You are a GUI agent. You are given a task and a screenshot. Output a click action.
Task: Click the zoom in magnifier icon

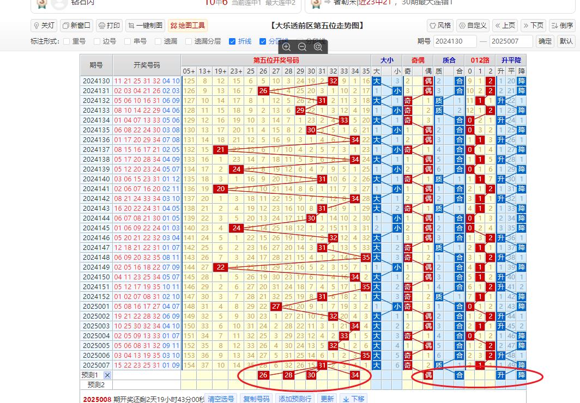click(x=286, y=47)
